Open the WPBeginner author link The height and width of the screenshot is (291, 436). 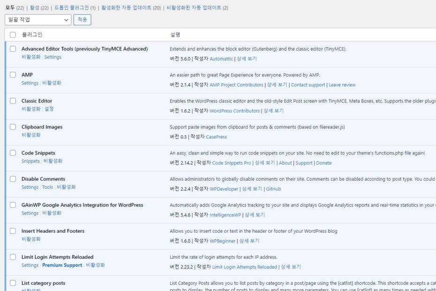222,241
